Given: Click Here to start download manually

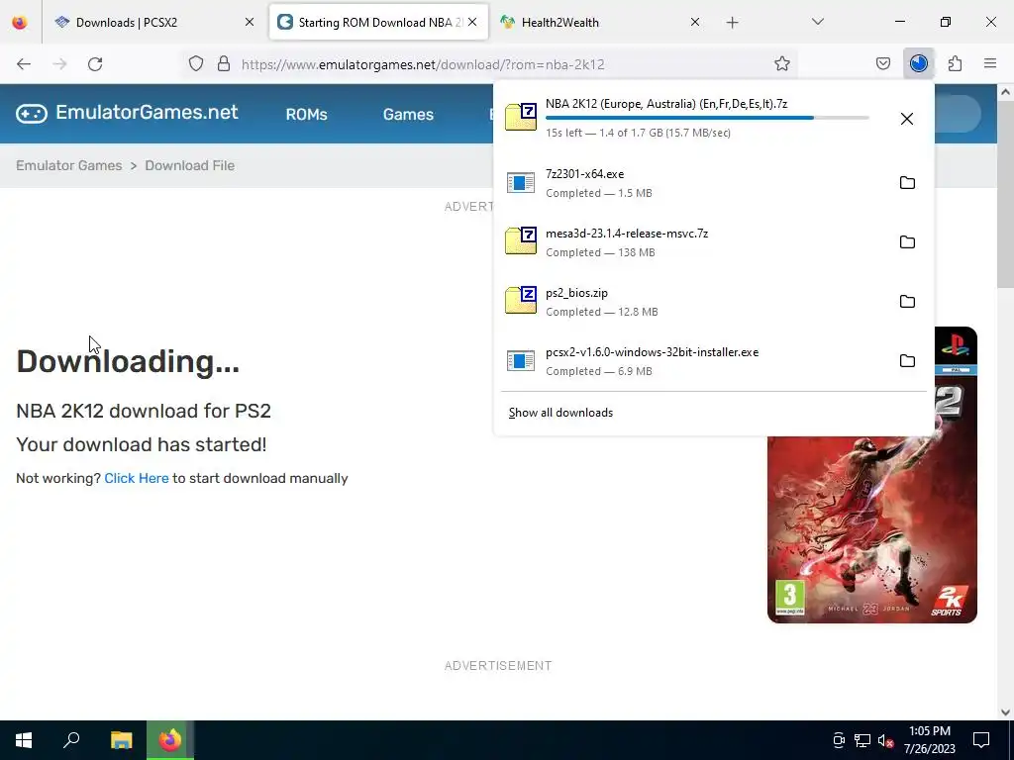Looking at the screenshot, I should pos(137,478).
